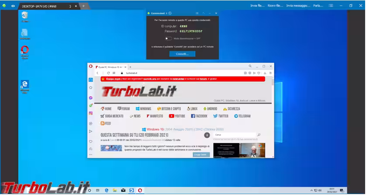Open Edge from the Windows taskbar
The image size is (366, 195).
point(107,190)
